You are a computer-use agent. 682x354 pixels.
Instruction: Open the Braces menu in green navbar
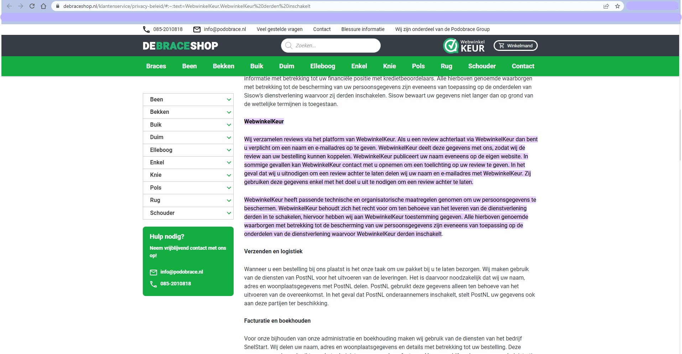point(156,66)
